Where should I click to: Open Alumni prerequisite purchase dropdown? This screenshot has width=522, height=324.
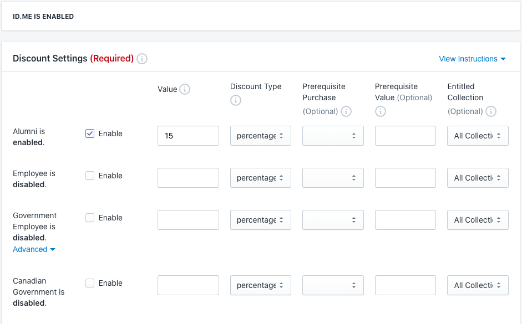(333, 136)
